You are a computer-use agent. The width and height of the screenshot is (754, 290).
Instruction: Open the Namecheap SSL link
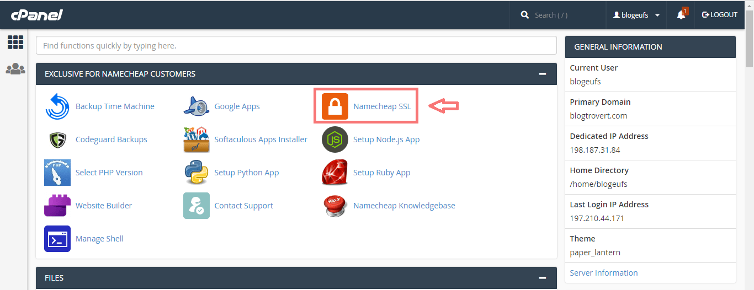tap(382, 106)
